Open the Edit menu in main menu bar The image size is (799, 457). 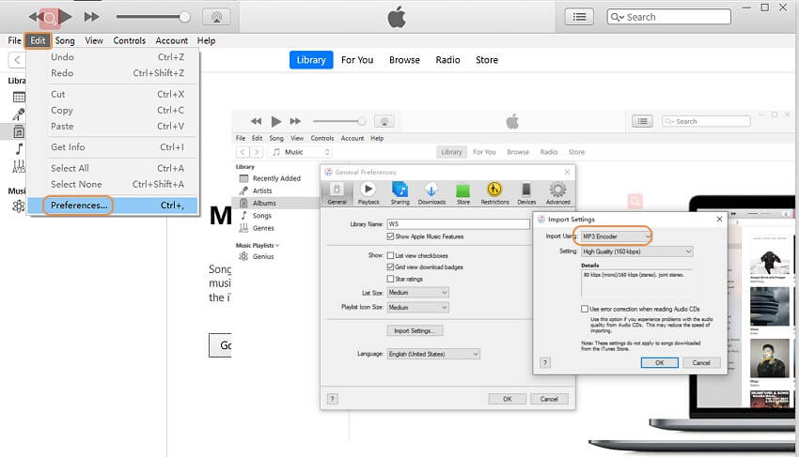pyautogui.click(x=38, y=40)
